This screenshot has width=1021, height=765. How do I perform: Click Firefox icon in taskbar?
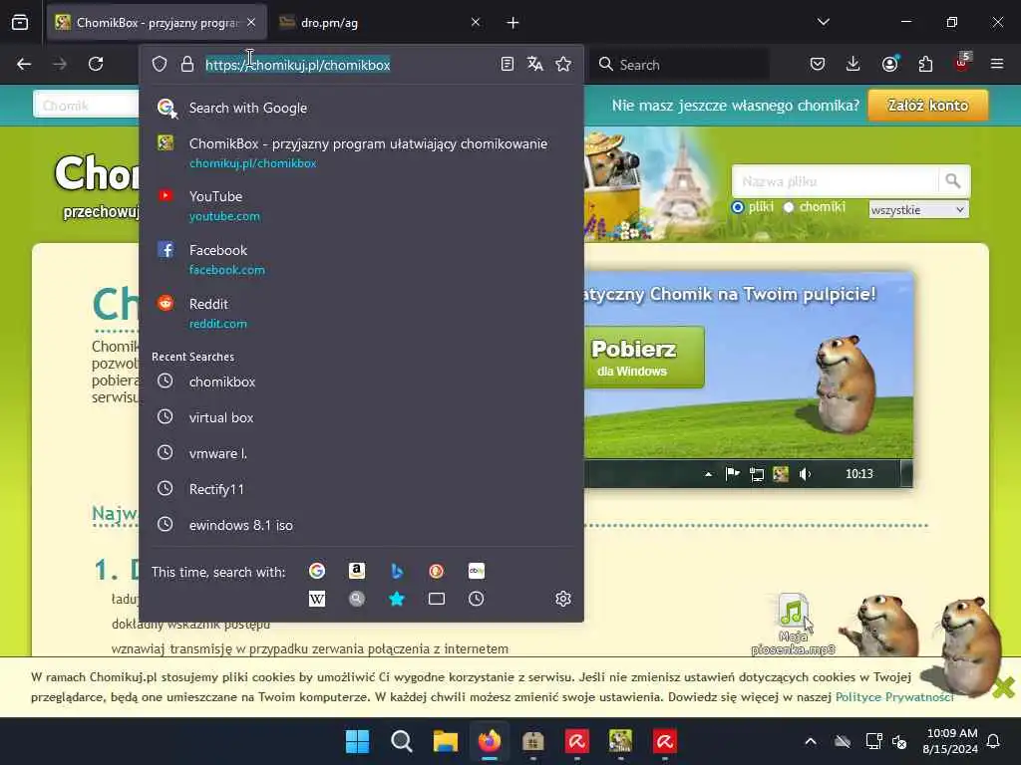coord(489,741)
